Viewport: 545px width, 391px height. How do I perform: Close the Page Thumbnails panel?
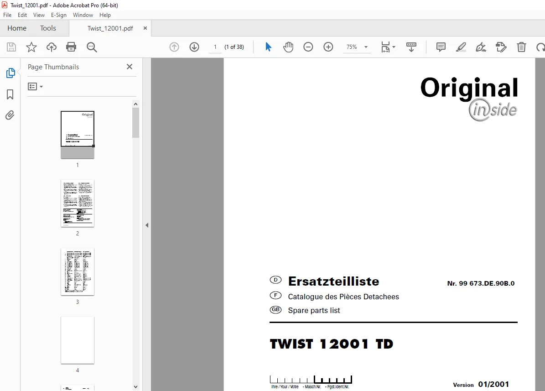click(x=130, y=67)
